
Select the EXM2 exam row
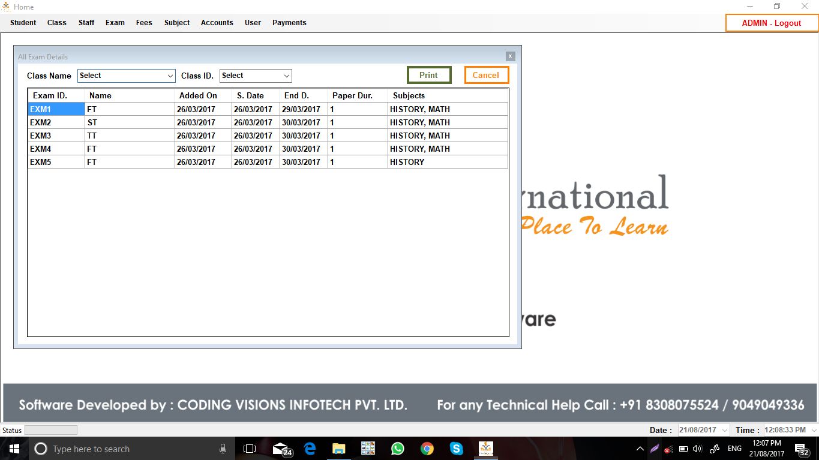click(x=268, y=122)
